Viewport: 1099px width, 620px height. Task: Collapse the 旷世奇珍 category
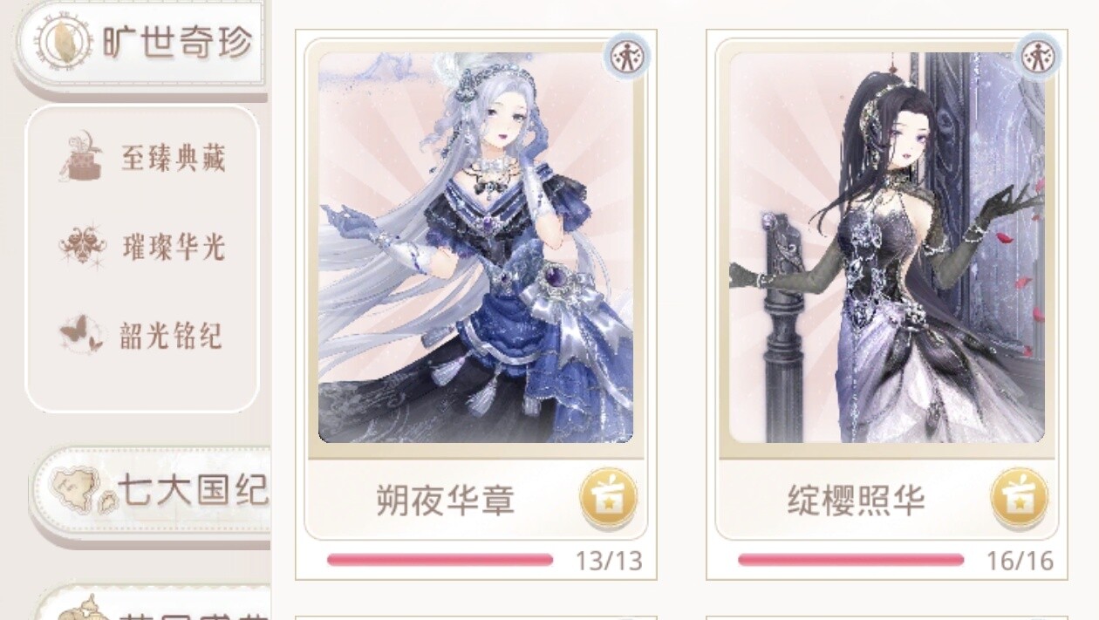click(140, 44)
